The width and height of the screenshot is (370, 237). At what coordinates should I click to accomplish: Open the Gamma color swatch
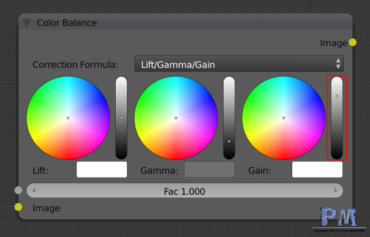(x=210, y=170)
